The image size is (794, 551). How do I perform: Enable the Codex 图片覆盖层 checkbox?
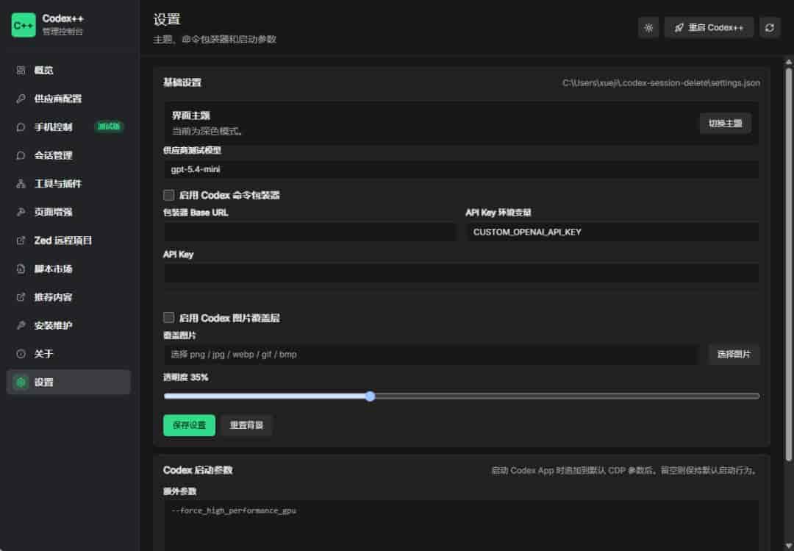(168, 318)
